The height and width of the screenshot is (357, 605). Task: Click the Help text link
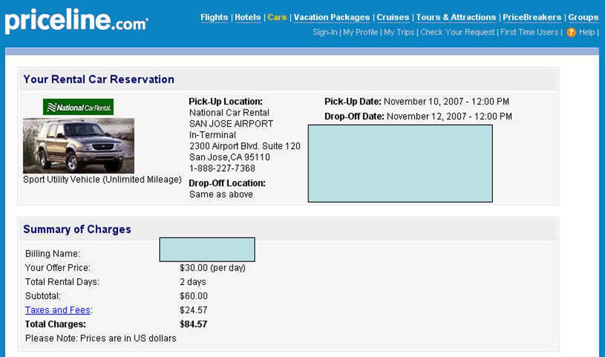[x=587, y=32]
